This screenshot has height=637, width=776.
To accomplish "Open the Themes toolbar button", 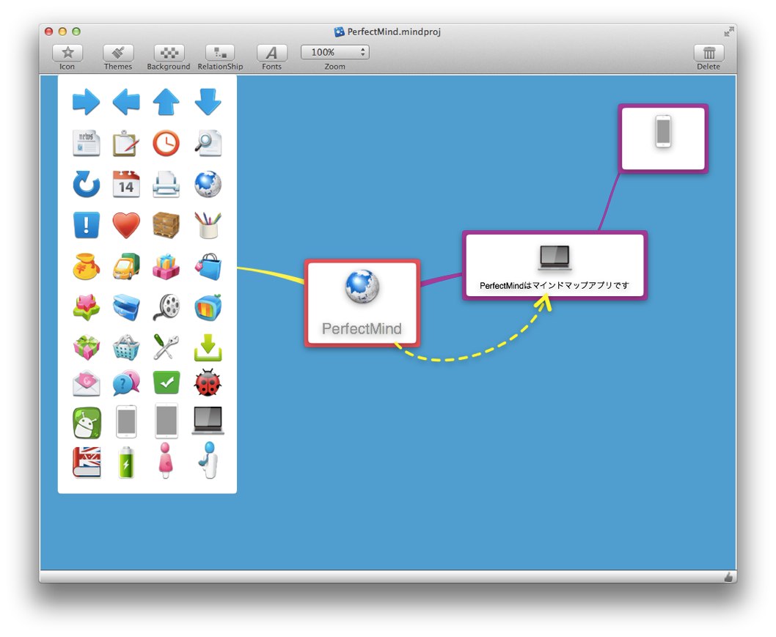I will (118, 53).
